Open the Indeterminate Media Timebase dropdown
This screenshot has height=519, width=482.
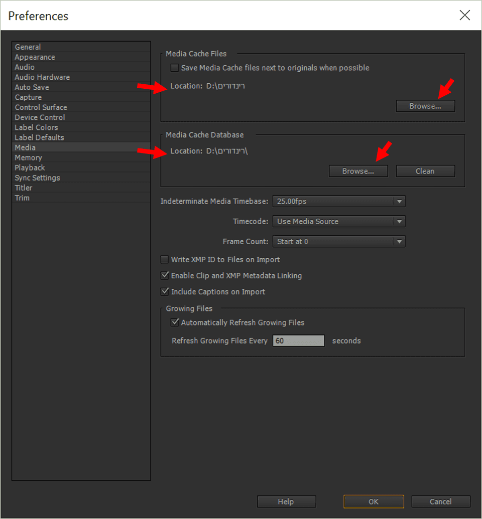(x=339, y=201)
